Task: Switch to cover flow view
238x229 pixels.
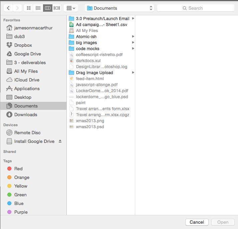Action: point(57,8)
